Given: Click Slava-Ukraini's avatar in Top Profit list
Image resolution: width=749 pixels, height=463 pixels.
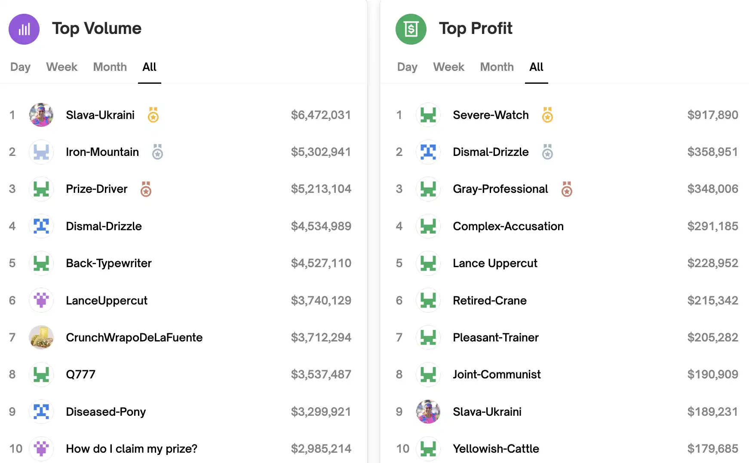Looking at the screenshot, I should click(x=428, y=412).
